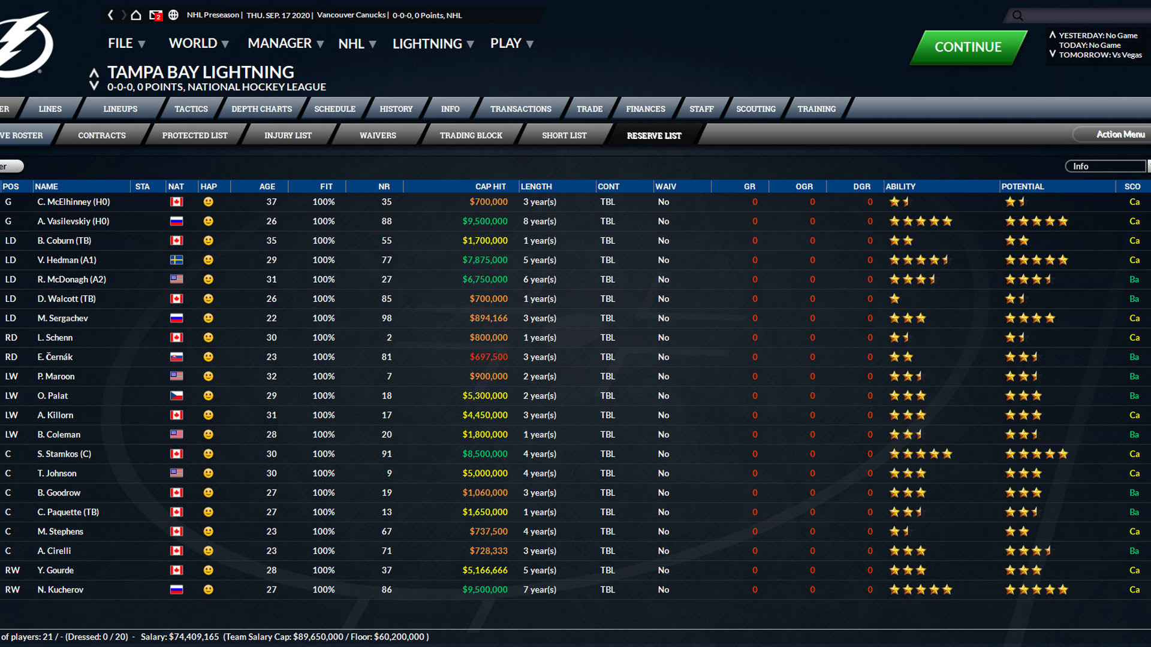The image size is (1151, 647).
Task: Open the LIGHTNING dropdown menu
Action: tap(433, 44)
